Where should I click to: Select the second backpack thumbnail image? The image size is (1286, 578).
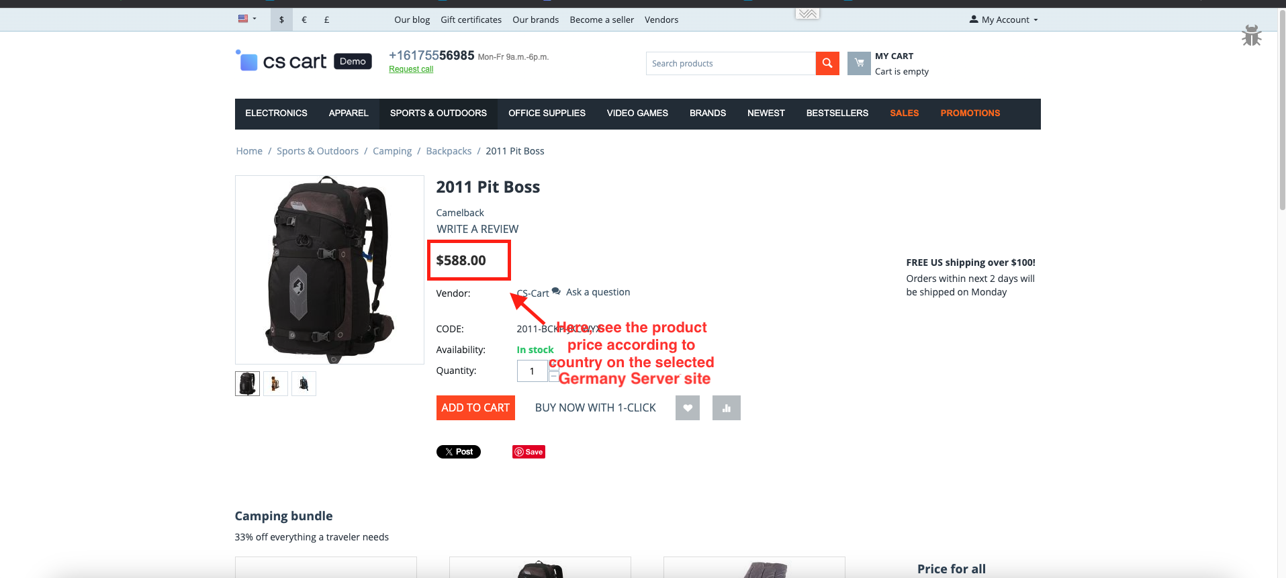pyautogui.click(x=275, y=383)
